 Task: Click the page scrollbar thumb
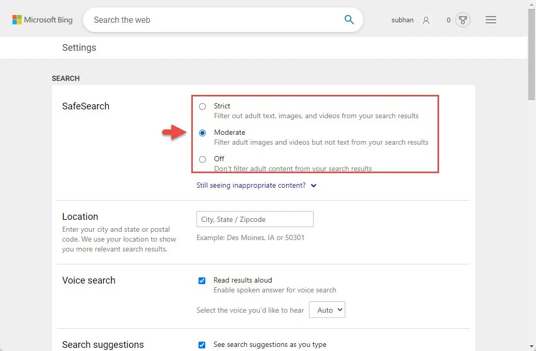coord(532,52)
